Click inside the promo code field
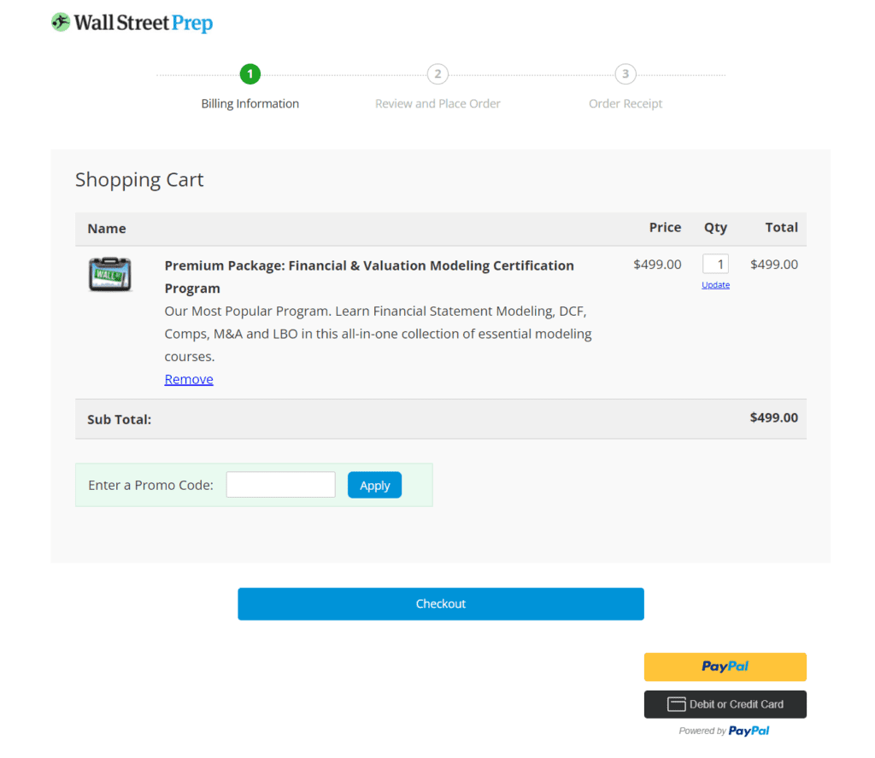This screenshot has height=758, width=875. 280,483
